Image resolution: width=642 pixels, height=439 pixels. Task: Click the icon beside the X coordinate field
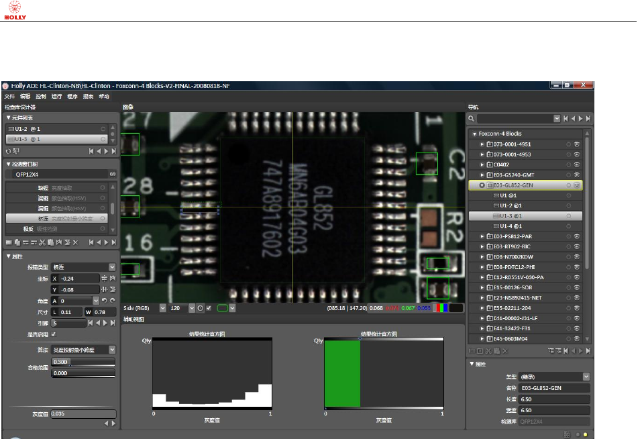pyautogui.click(x=105, y=278)
